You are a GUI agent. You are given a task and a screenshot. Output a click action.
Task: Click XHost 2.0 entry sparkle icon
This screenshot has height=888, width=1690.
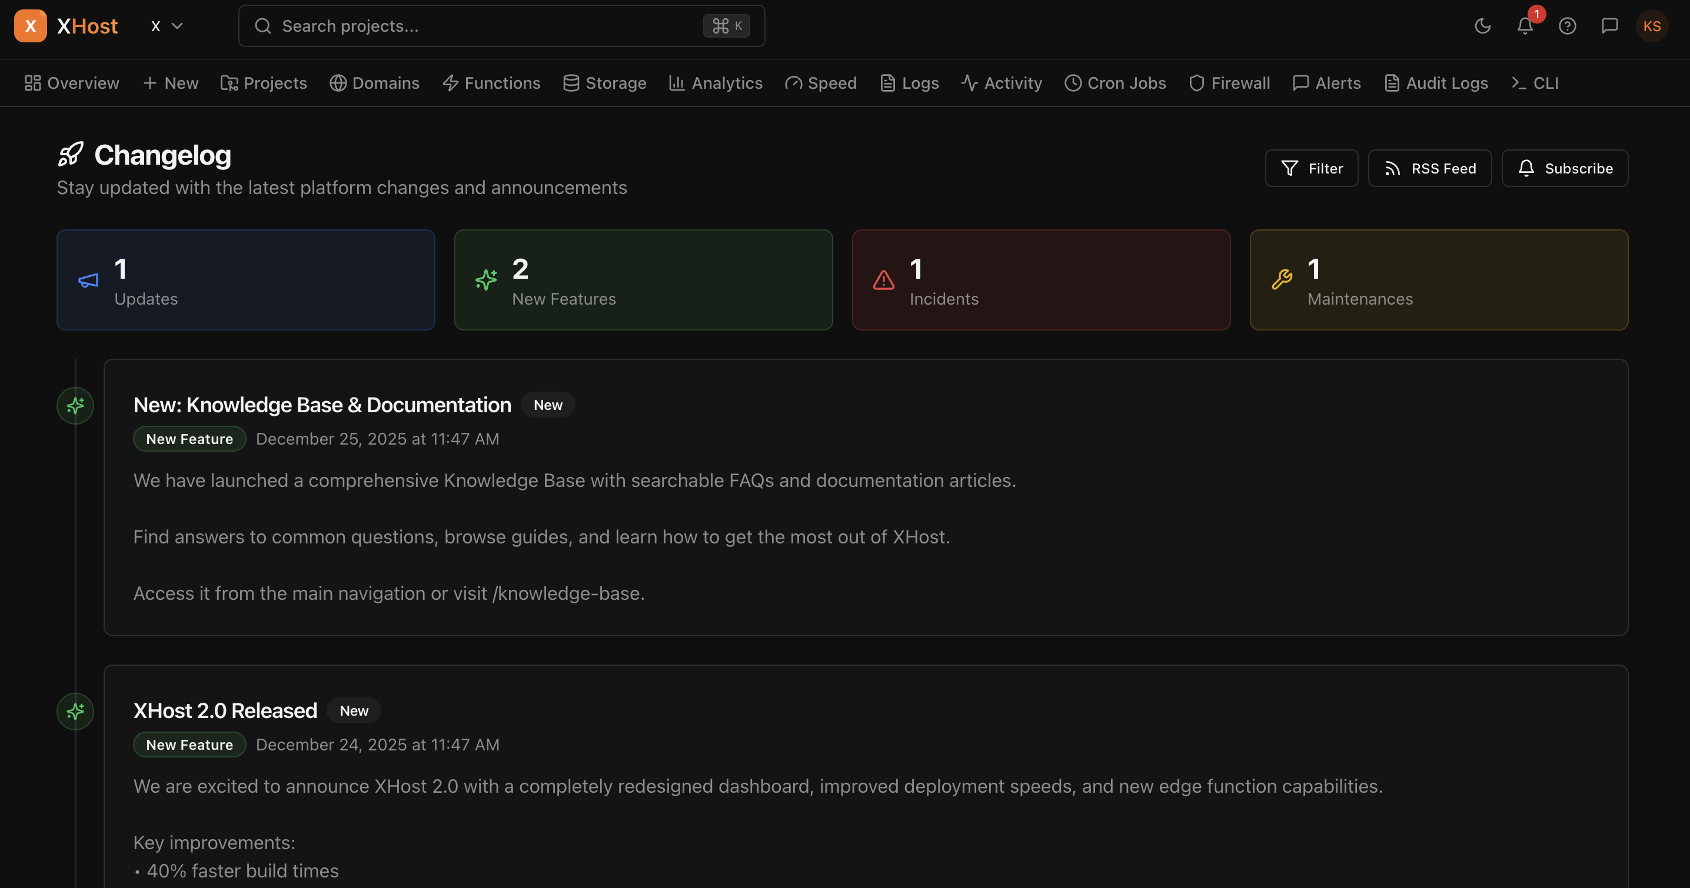[75, 711]
